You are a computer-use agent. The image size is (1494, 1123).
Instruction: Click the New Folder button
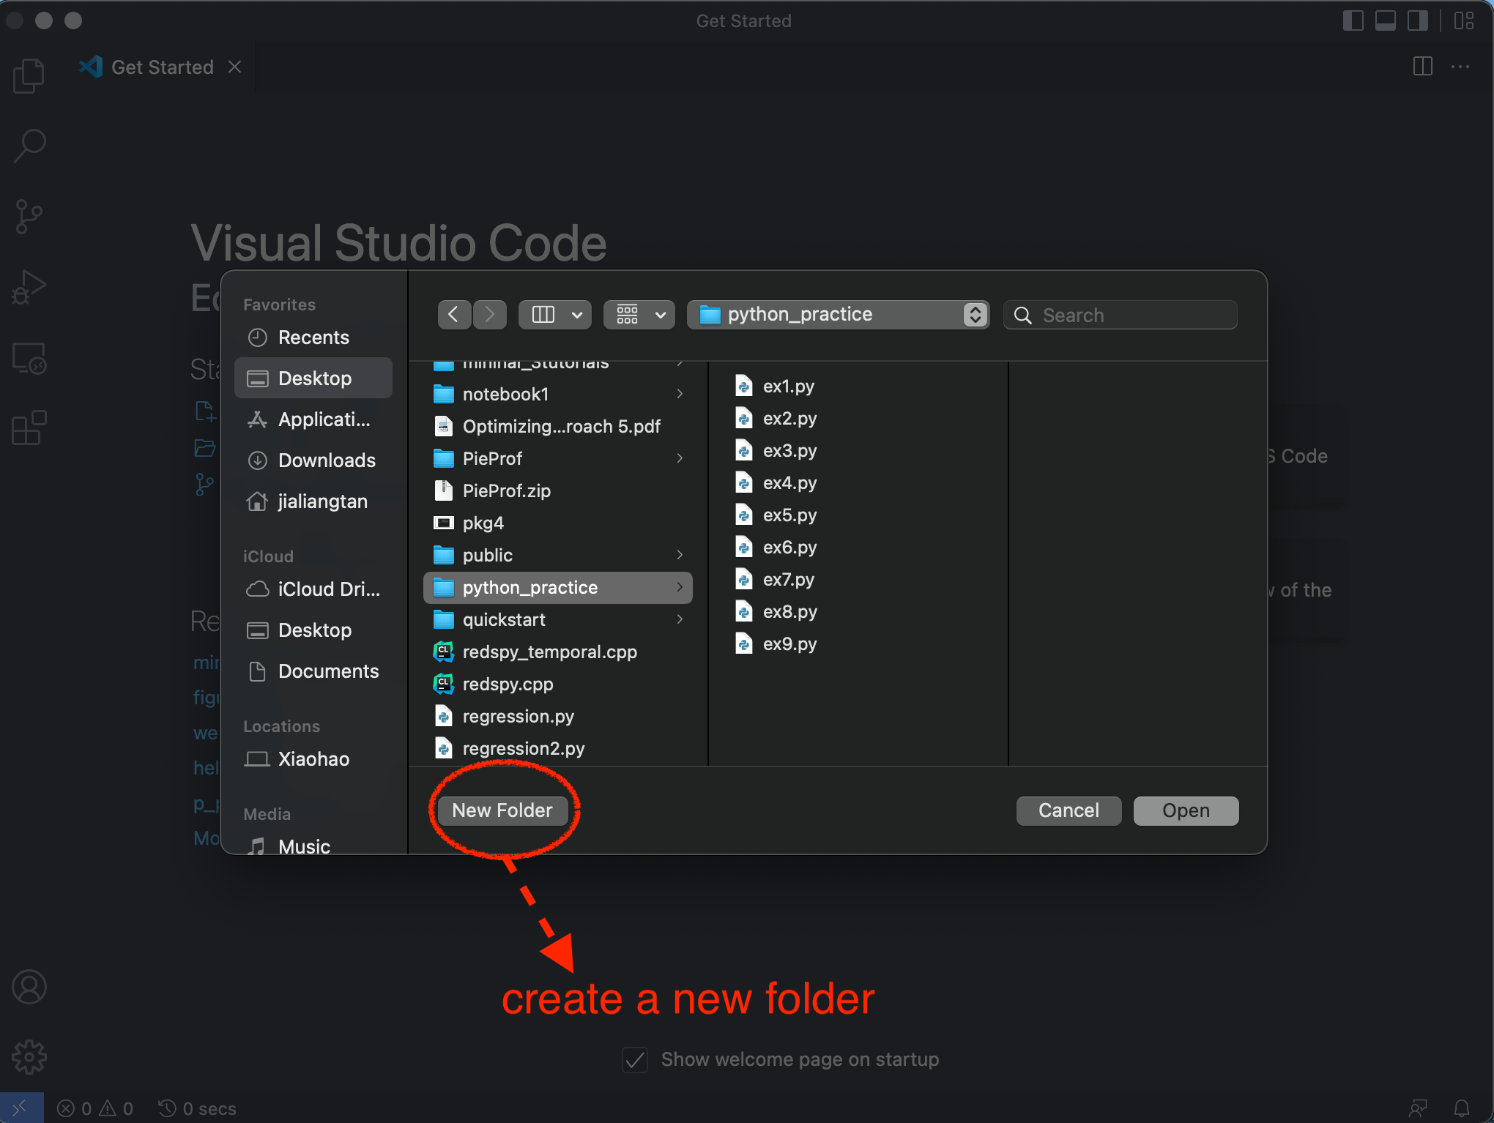pos(502,810)
